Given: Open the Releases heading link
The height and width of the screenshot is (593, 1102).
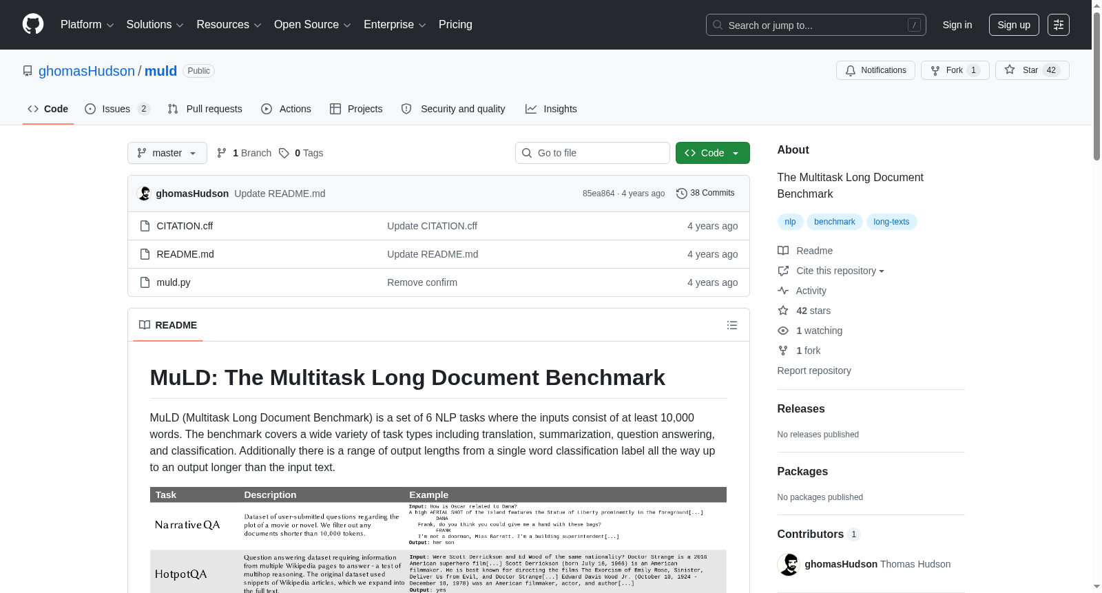Looking at the screenshot, I should pyautogui.click(x=801, y=409).
